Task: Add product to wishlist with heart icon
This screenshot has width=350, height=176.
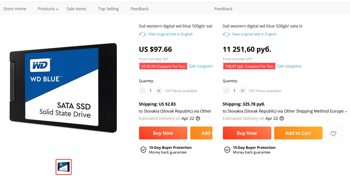Action: tap(333, 133)
